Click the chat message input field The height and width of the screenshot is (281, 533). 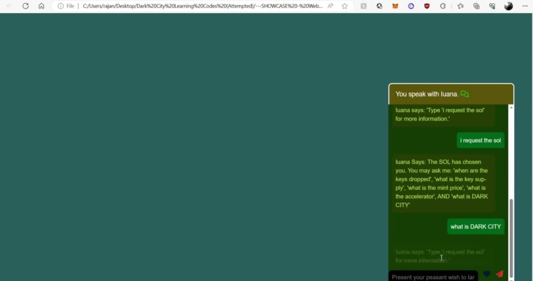tap(433, 276)
